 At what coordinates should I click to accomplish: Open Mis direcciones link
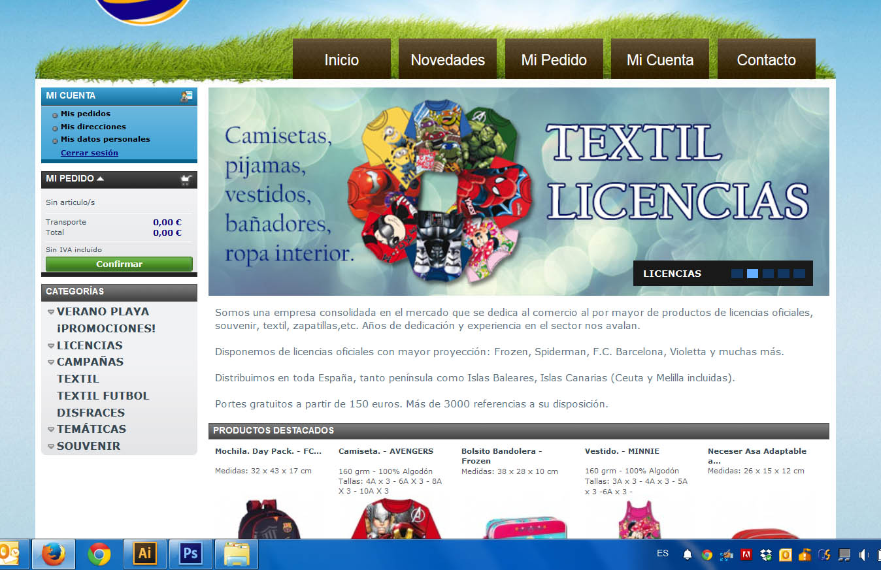point(93,127)
